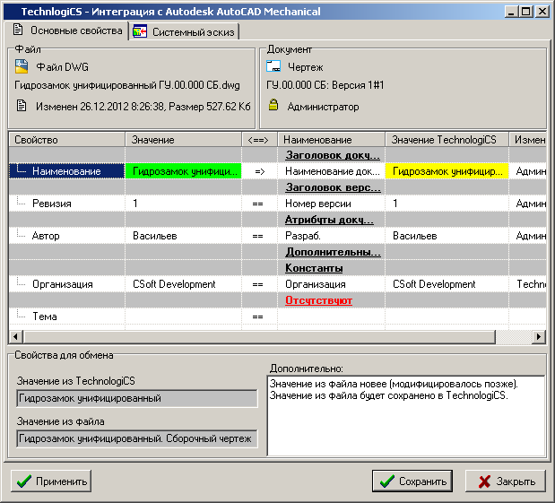Viewport: 555px width, 503px height.
Task: Click the Разраб. cell
Action: pyautogui.click(x=332, y=236)
